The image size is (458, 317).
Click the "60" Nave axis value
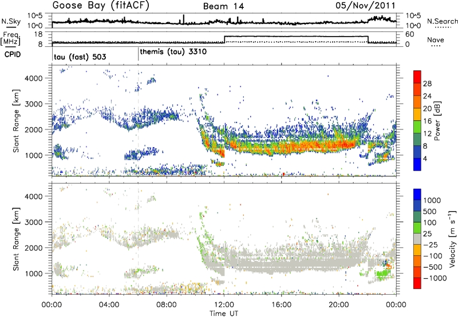(x=410, y=34)
